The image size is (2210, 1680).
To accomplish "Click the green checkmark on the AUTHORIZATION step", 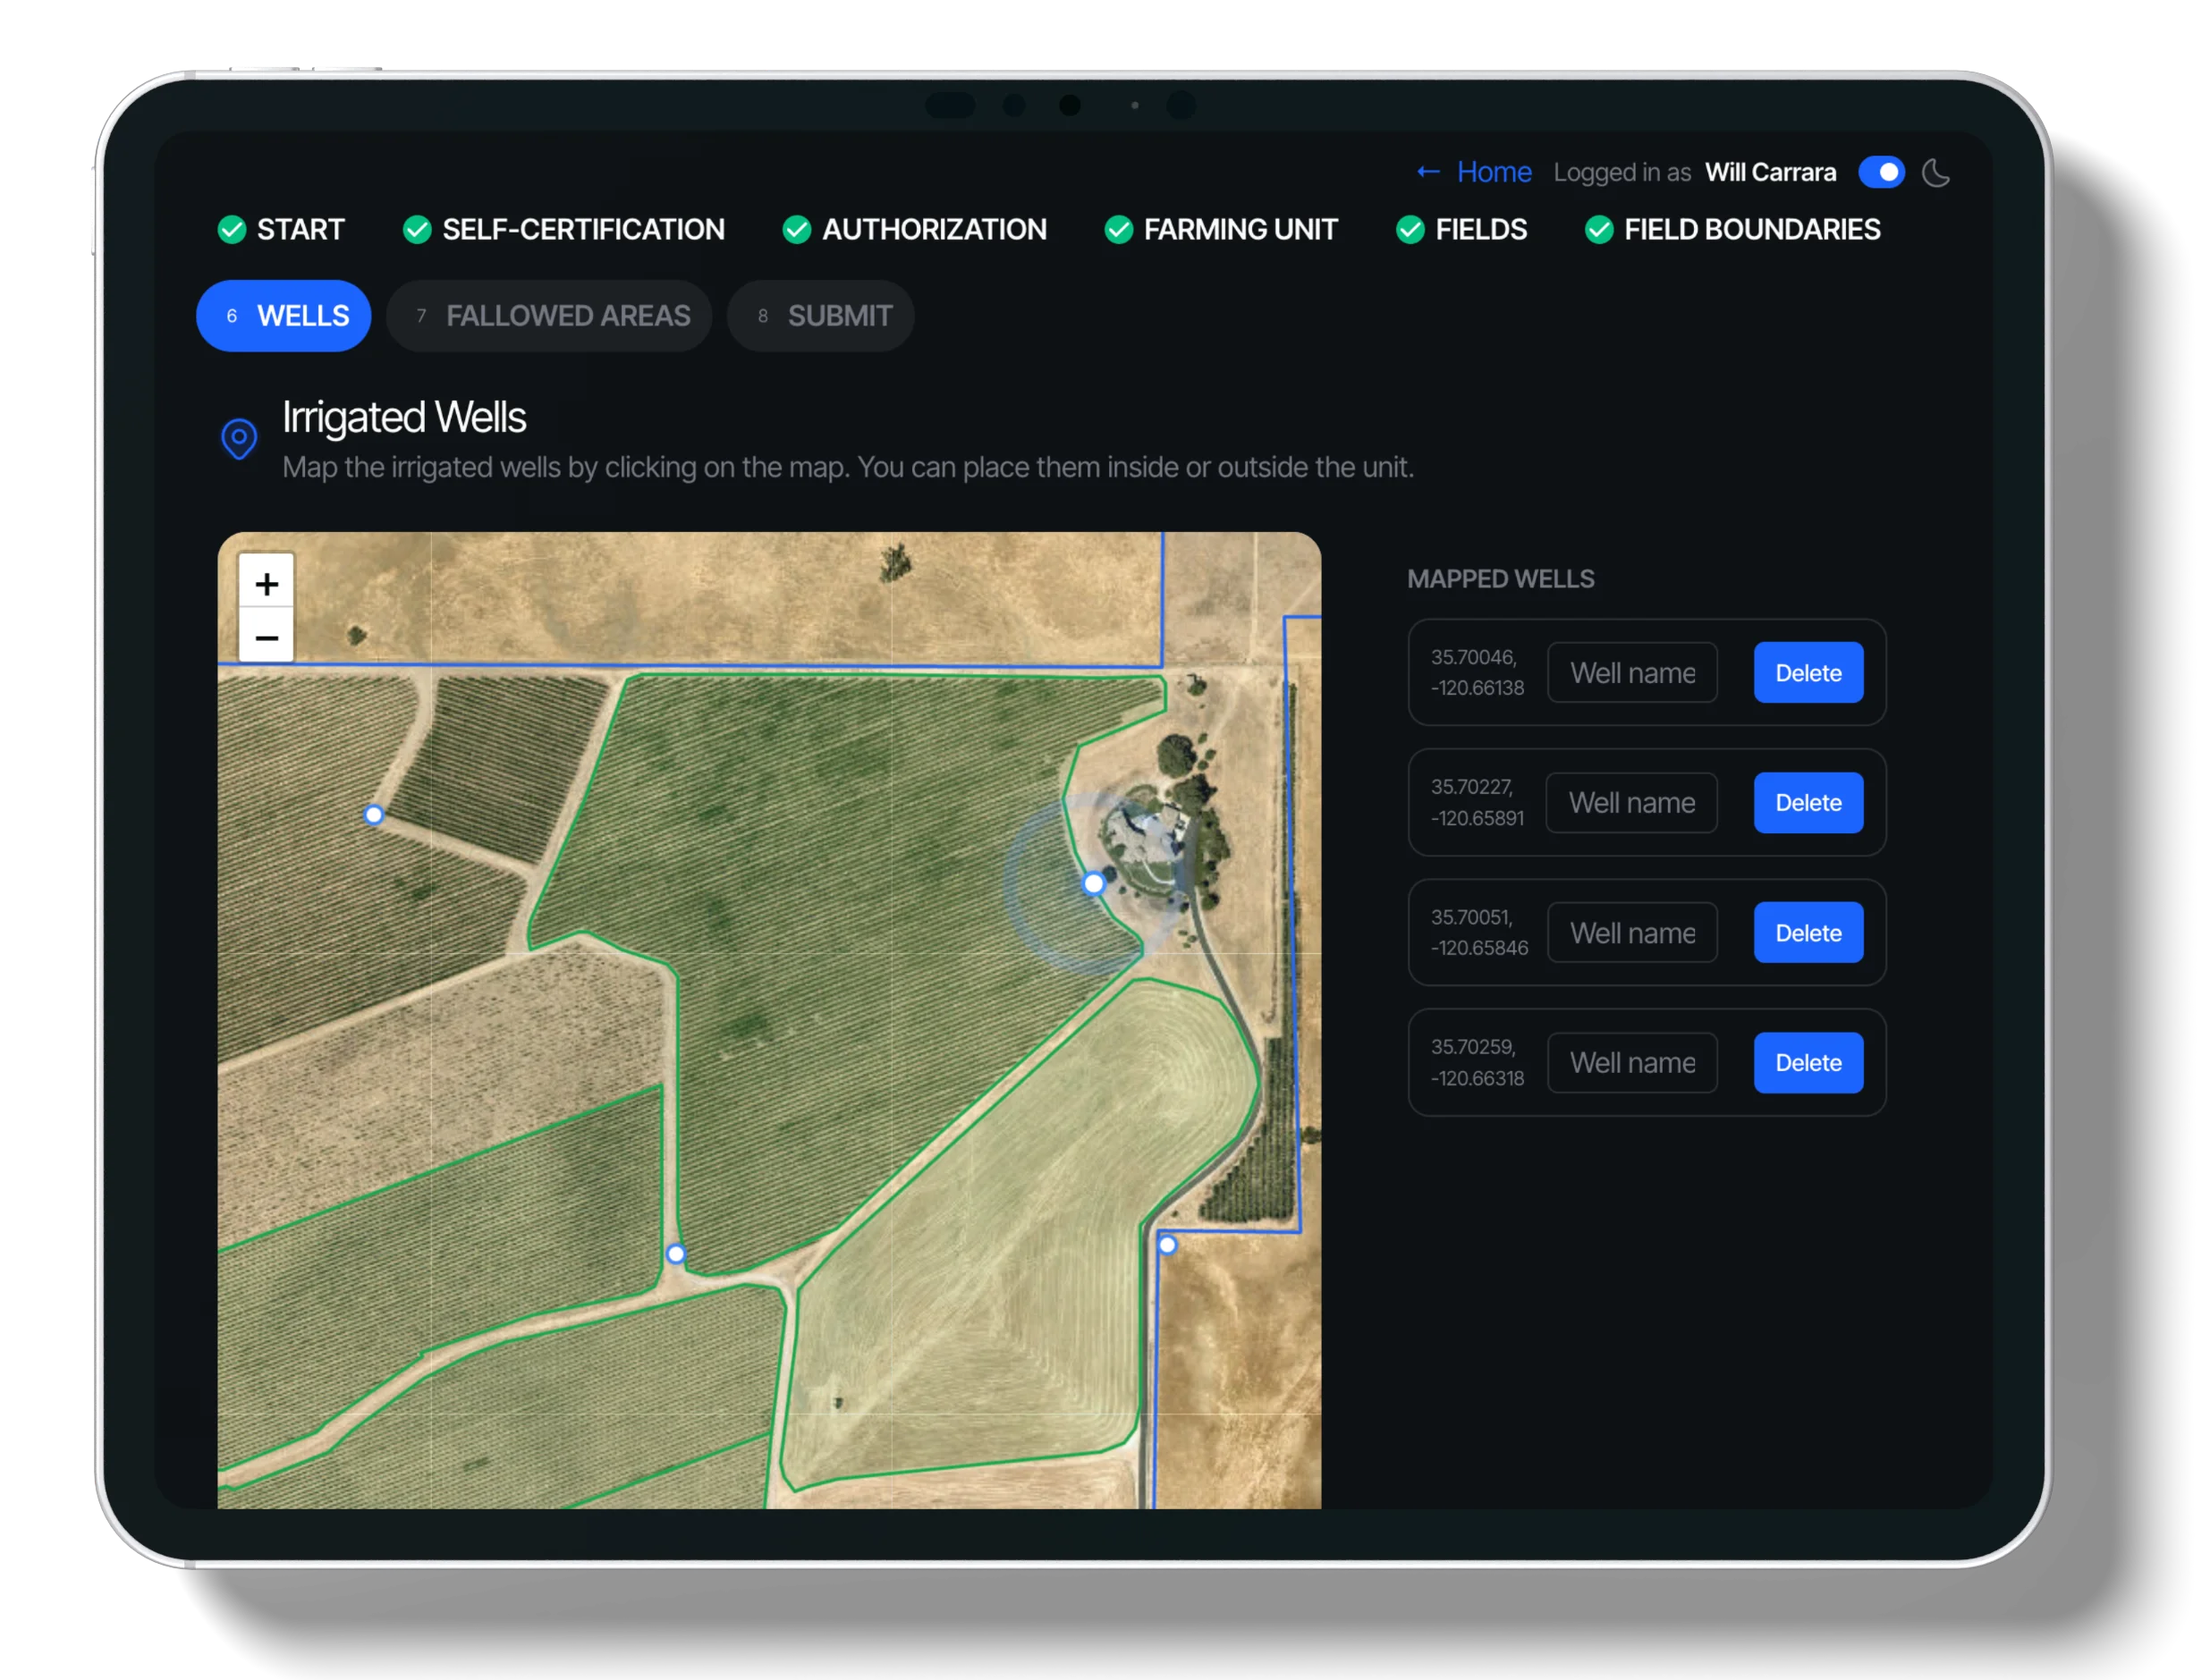I will point(796,230).
